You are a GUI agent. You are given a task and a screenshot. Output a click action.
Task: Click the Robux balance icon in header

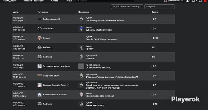pyautogui.click(x=194, y=1)
